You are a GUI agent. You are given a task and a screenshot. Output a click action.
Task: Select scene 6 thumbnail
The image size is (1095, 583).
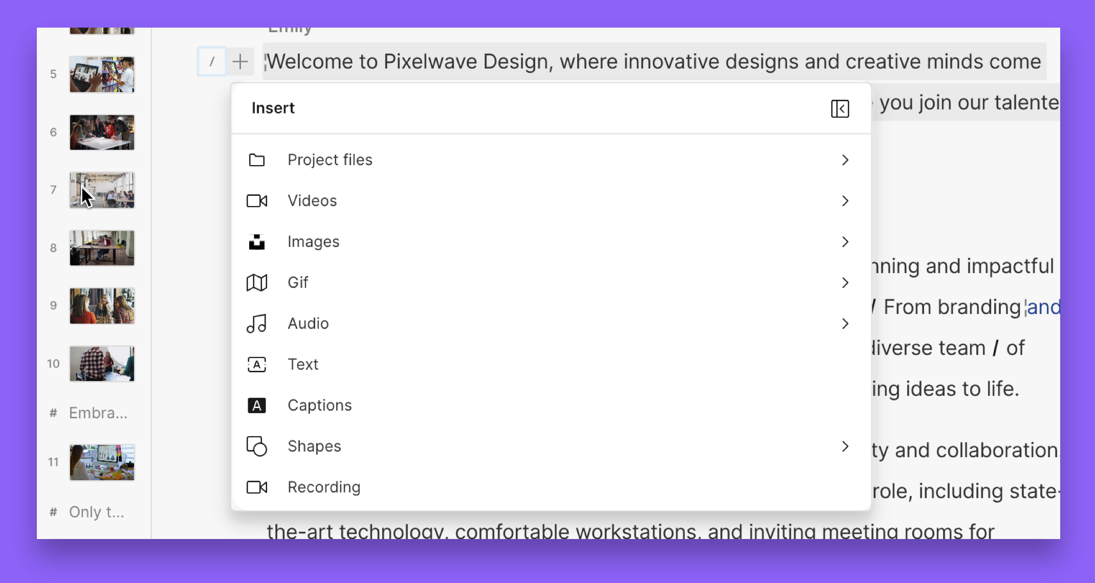[102, 132]
